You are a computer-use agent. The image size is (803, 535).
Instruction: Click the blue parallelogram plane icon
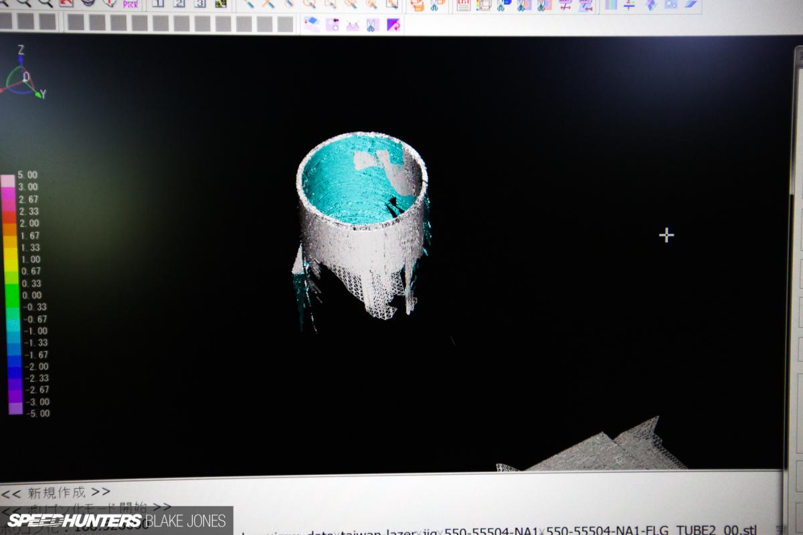(x=691, y=4)
